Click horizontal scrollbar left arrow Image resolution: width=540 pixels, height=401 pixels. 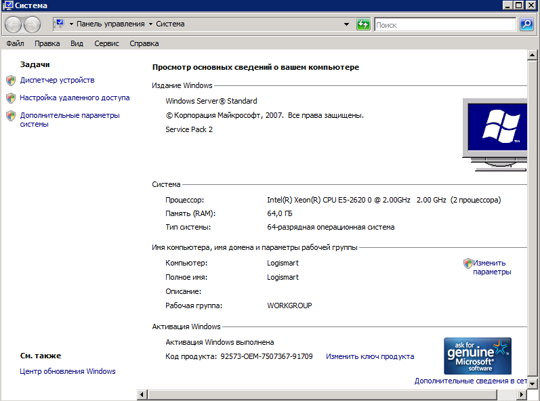[142, 394]
